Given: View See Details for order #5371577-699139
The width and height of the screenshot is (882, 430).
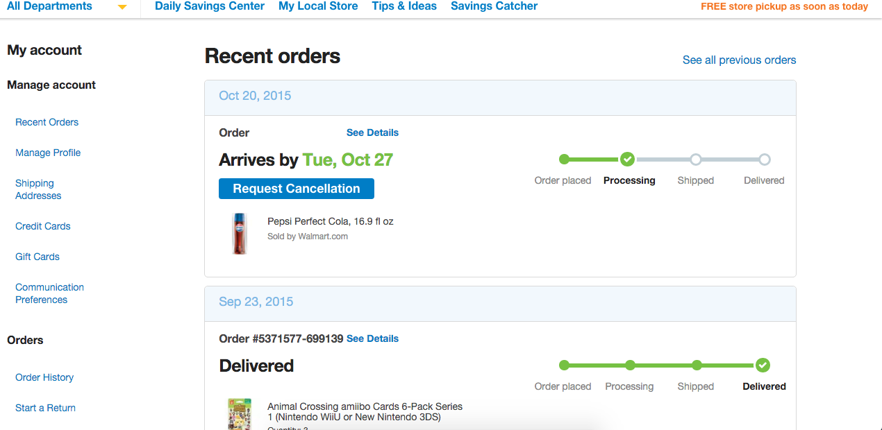Looking at the screenshot, I should point(372,338).
